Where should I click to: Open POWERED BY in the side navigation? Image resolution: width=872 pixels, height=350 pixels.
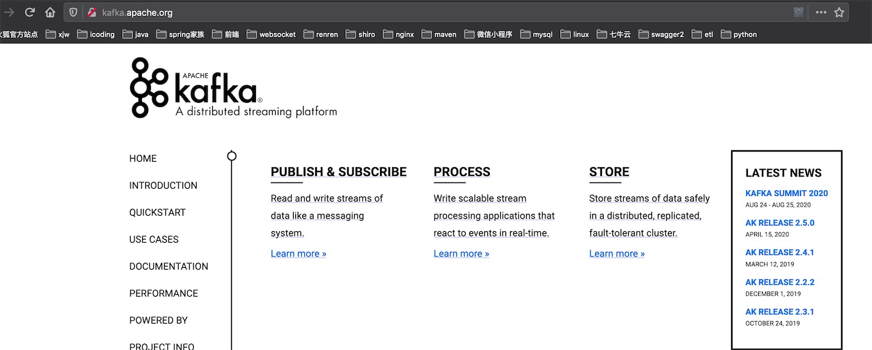click(x=158, y=320)
